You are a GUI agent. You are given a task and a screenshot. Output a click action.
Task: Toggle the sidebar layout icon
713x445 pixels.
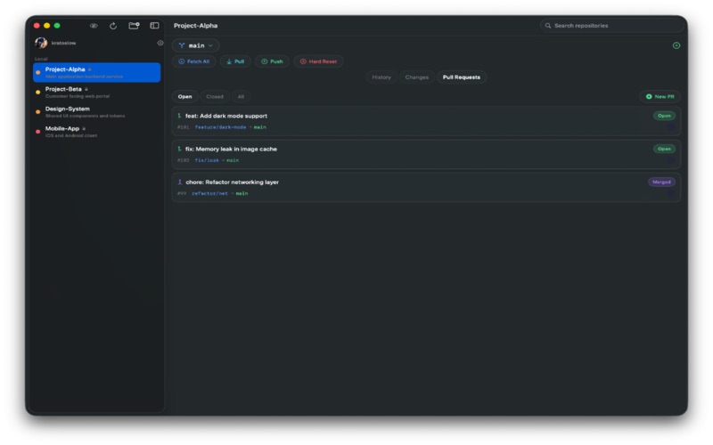(154, 26)
